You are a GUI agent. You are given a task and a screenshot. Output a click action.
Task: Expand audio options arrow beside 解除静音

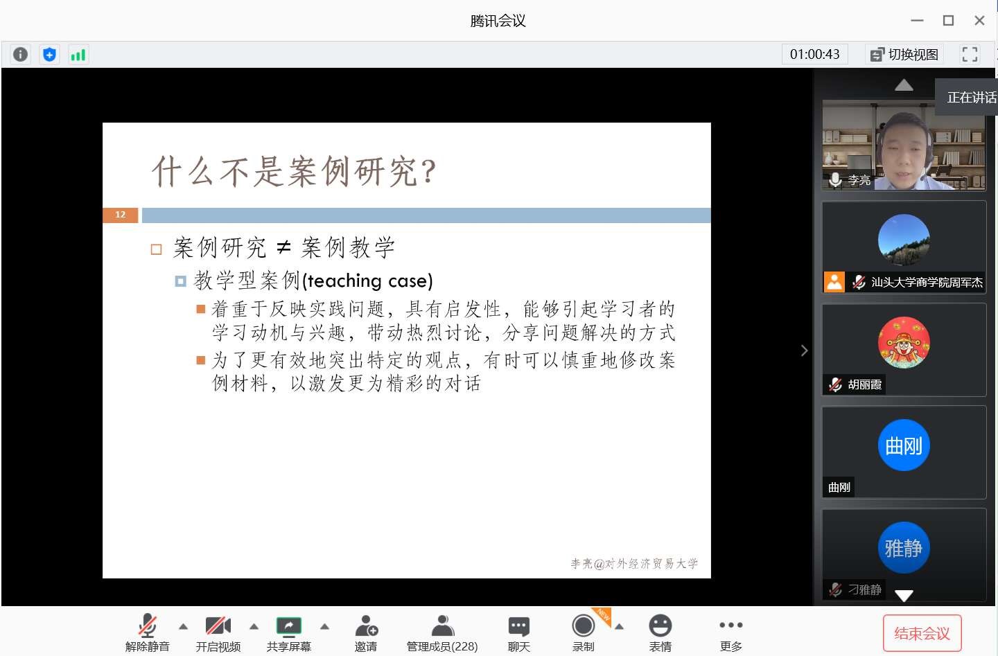tap(183, 626)
